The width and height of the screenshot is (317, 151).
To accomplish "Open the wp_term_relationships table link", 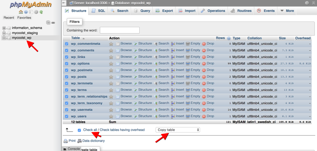I will (89, 97).
